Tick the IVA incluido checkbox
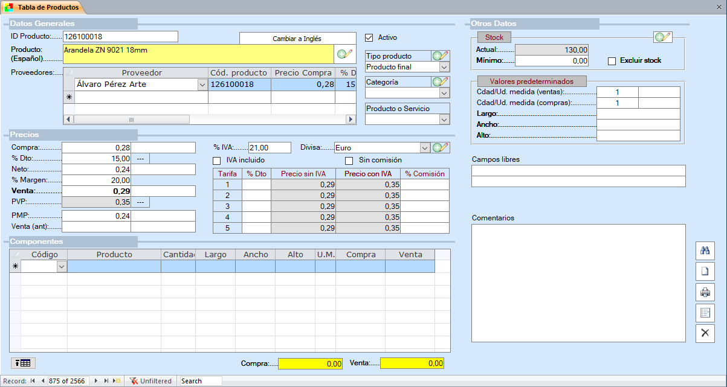This screenshot has height=387, width=727. [217, 161]
